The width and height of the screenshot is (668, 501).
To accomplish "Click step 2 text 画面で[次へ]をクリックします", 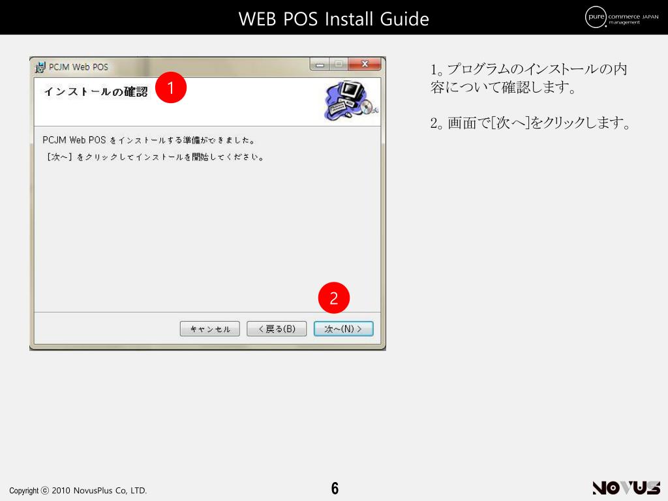I will point(530,123).
